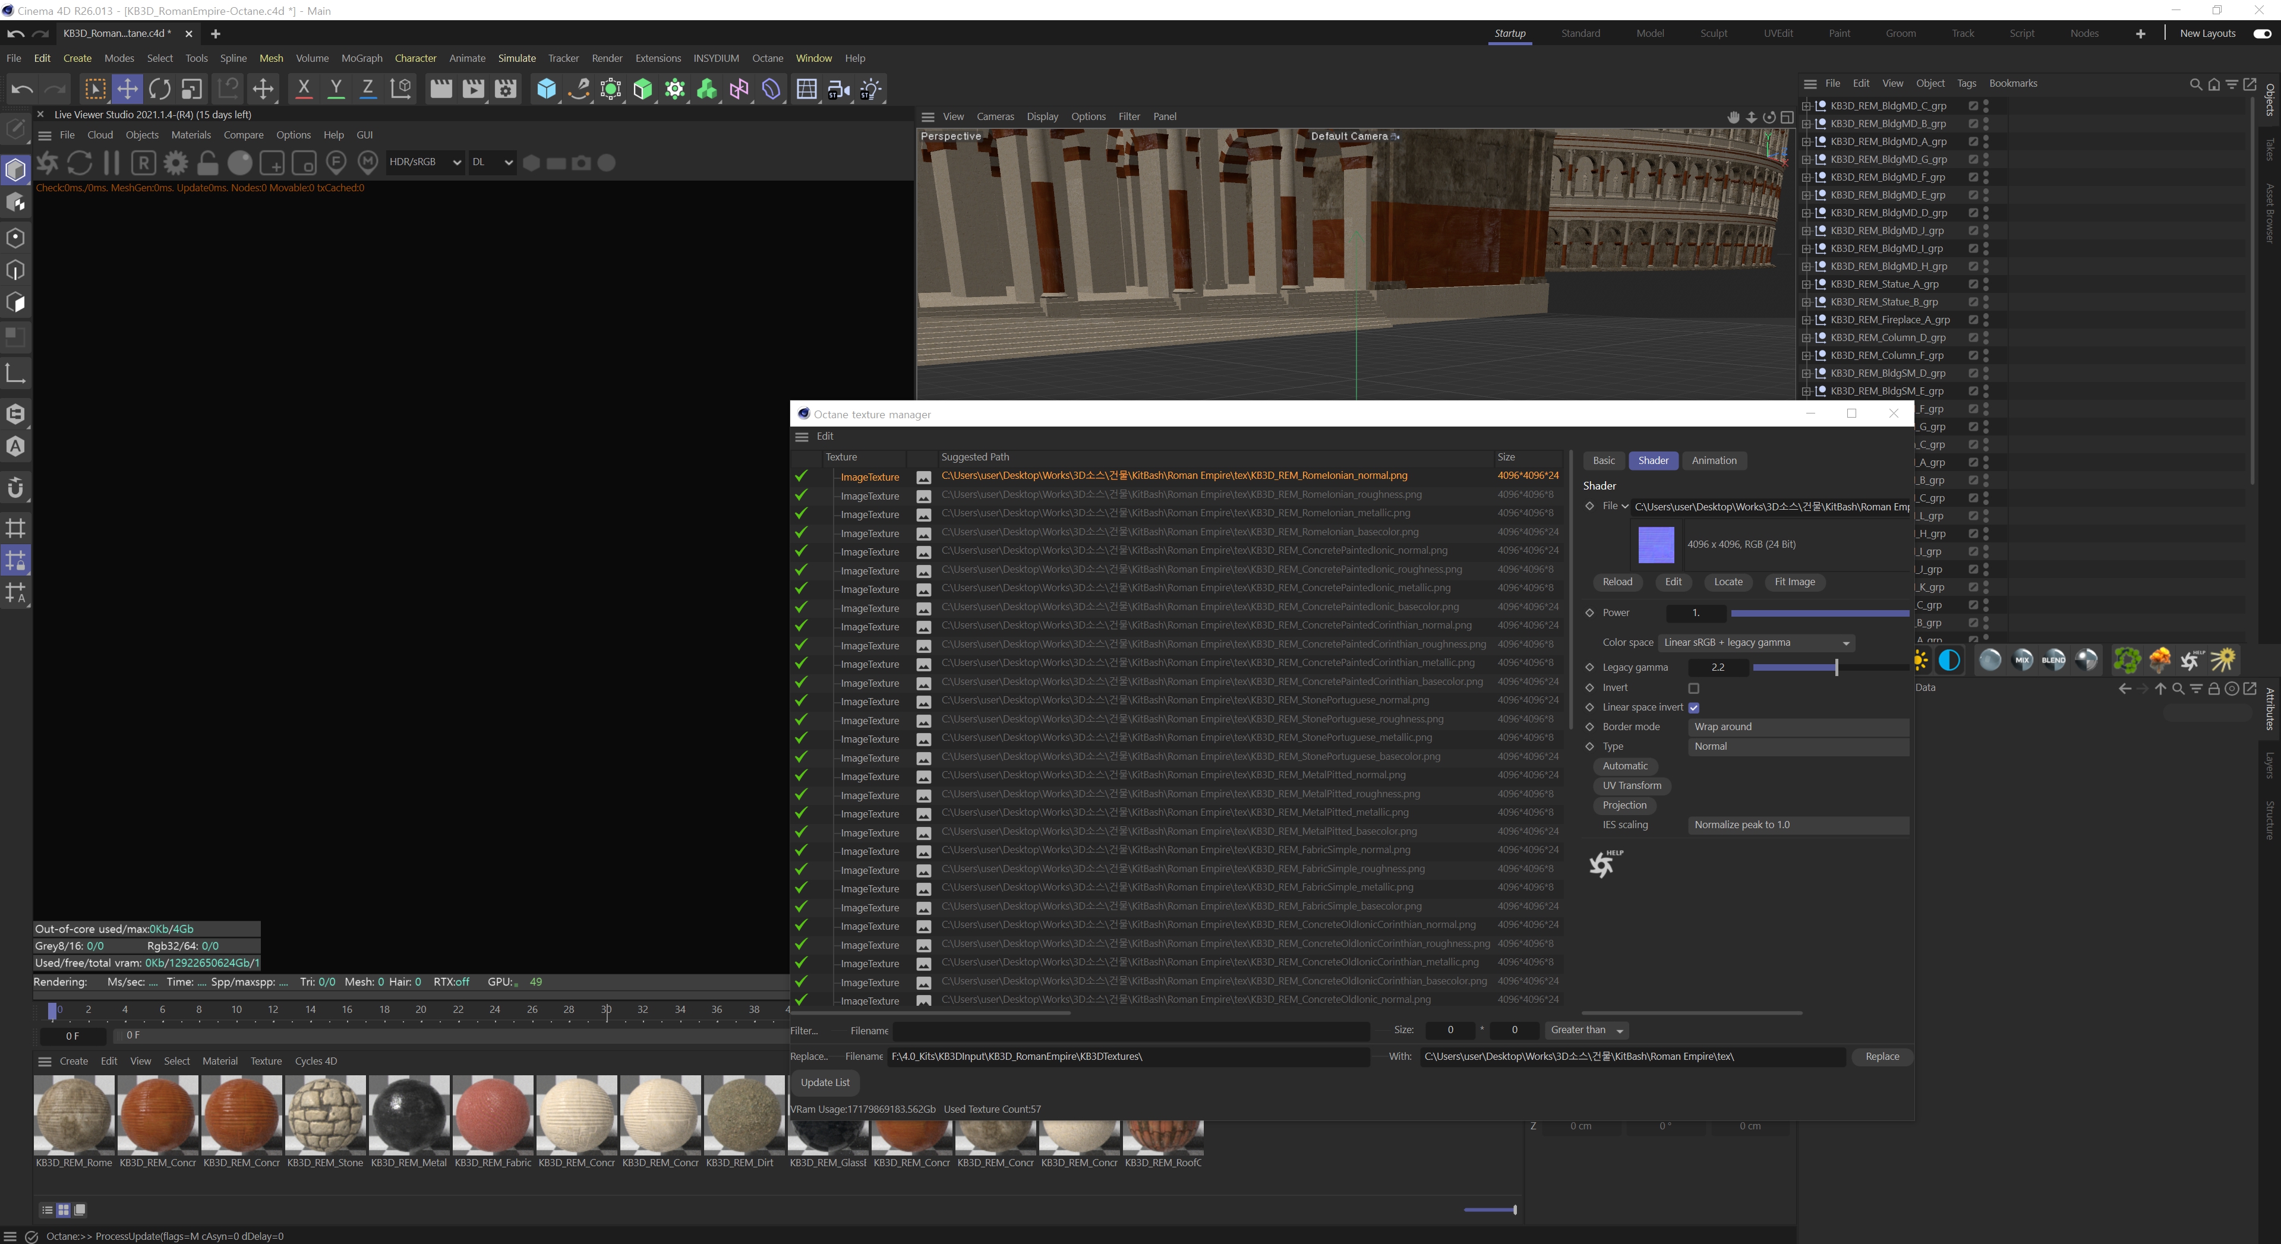Open the Color space dropdown
The height and width of the screenshot is (1244, 2281).
[x=1757, y=643]
